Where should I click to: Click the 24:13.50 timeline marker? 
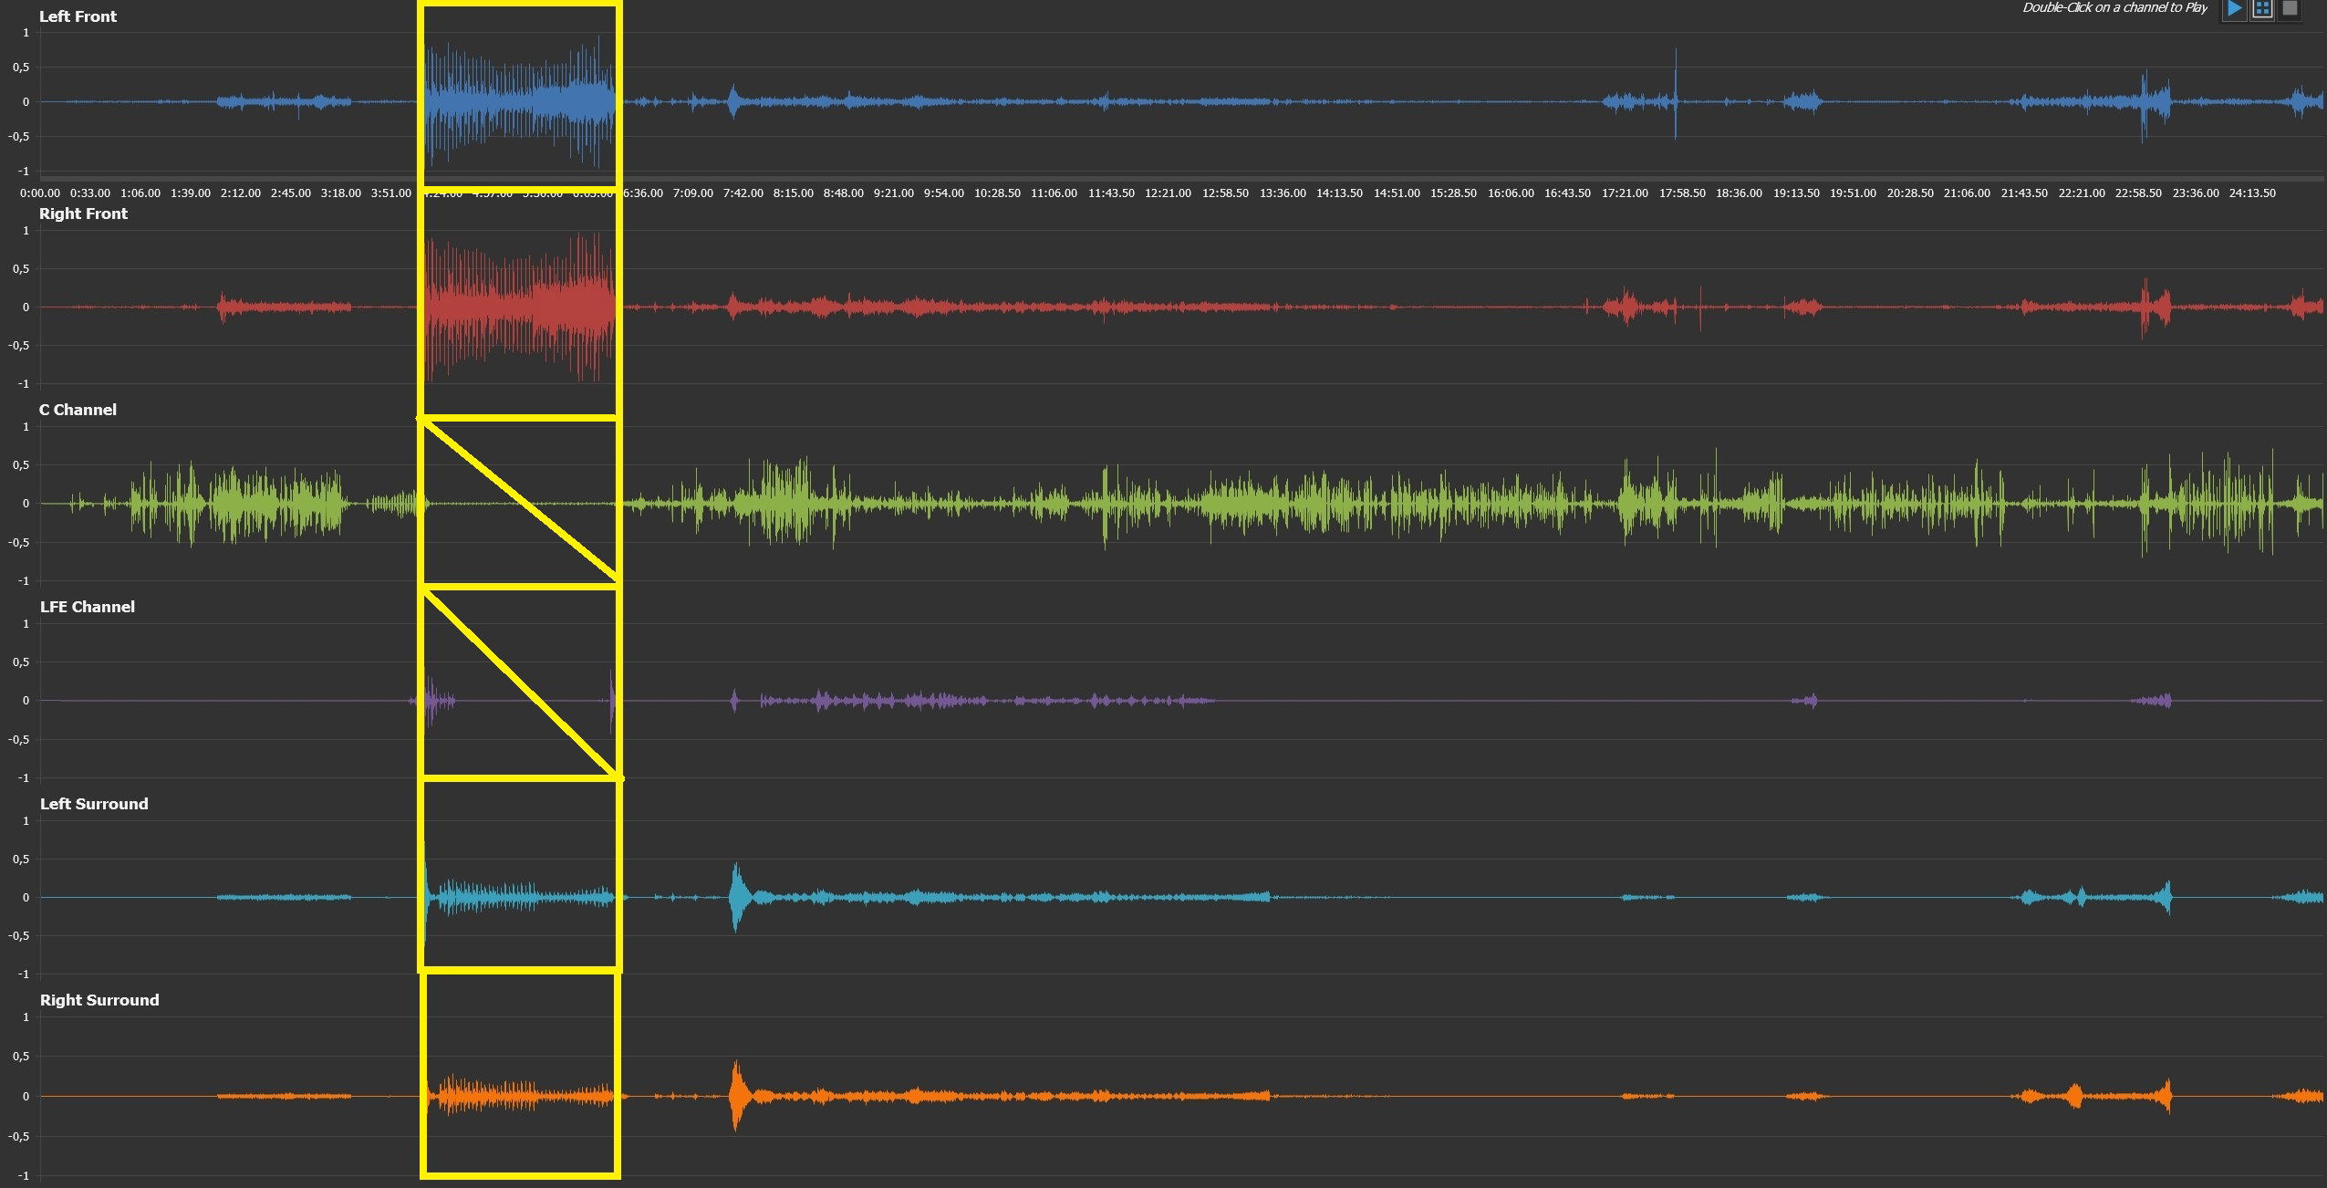2252,193
